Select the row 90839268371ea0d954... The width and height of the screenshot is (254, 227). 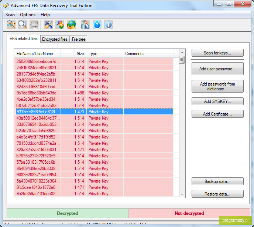95,175
